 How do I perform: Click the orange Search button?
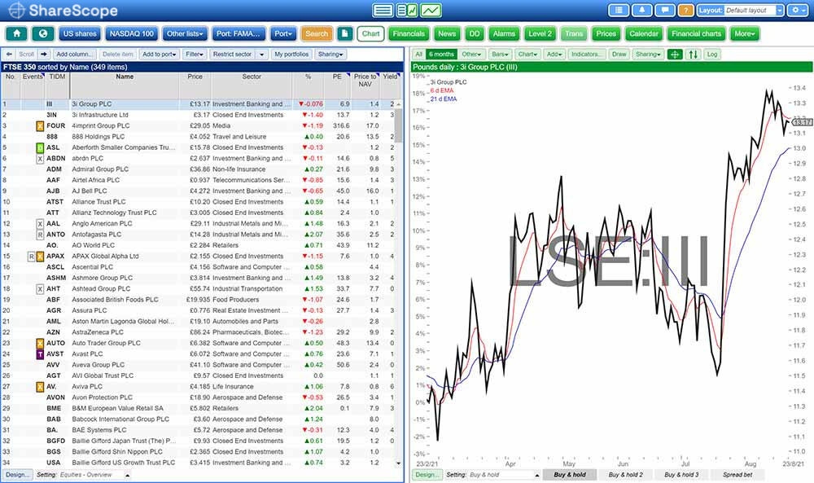click(317, 34)
